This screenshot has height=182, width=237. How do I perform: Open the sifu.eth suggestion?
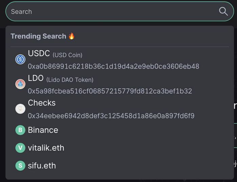(120, 165)
